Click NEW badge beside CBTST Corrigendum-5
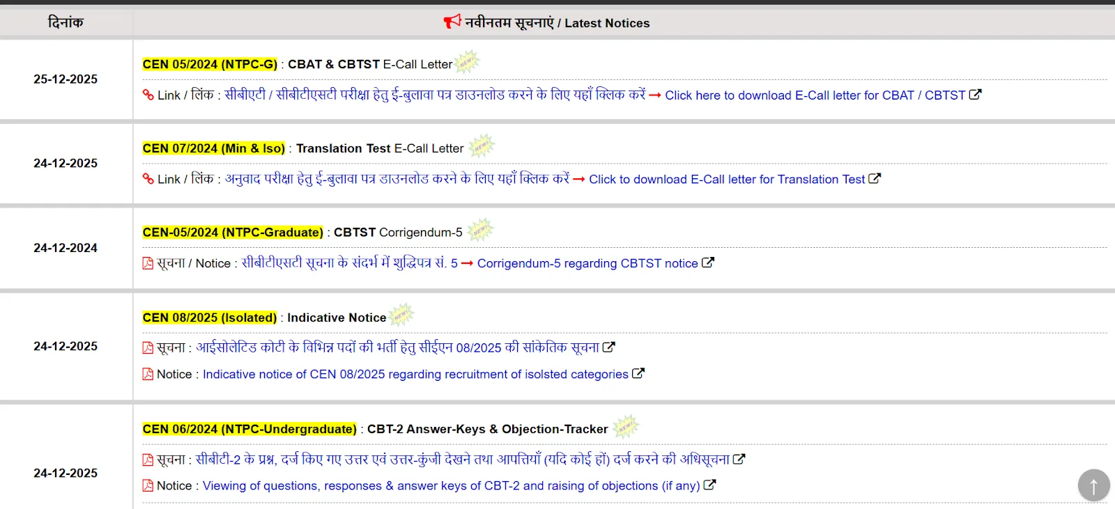This screenshot has width=1115, height=509. point(480,230)
